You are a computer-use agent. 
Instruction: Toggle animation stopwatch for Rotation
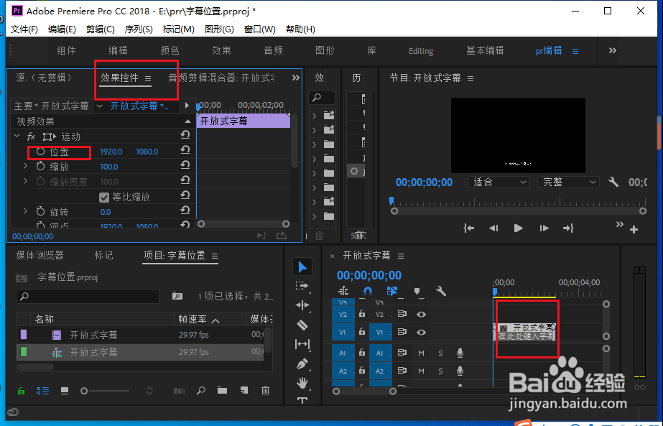click(41, 211)
